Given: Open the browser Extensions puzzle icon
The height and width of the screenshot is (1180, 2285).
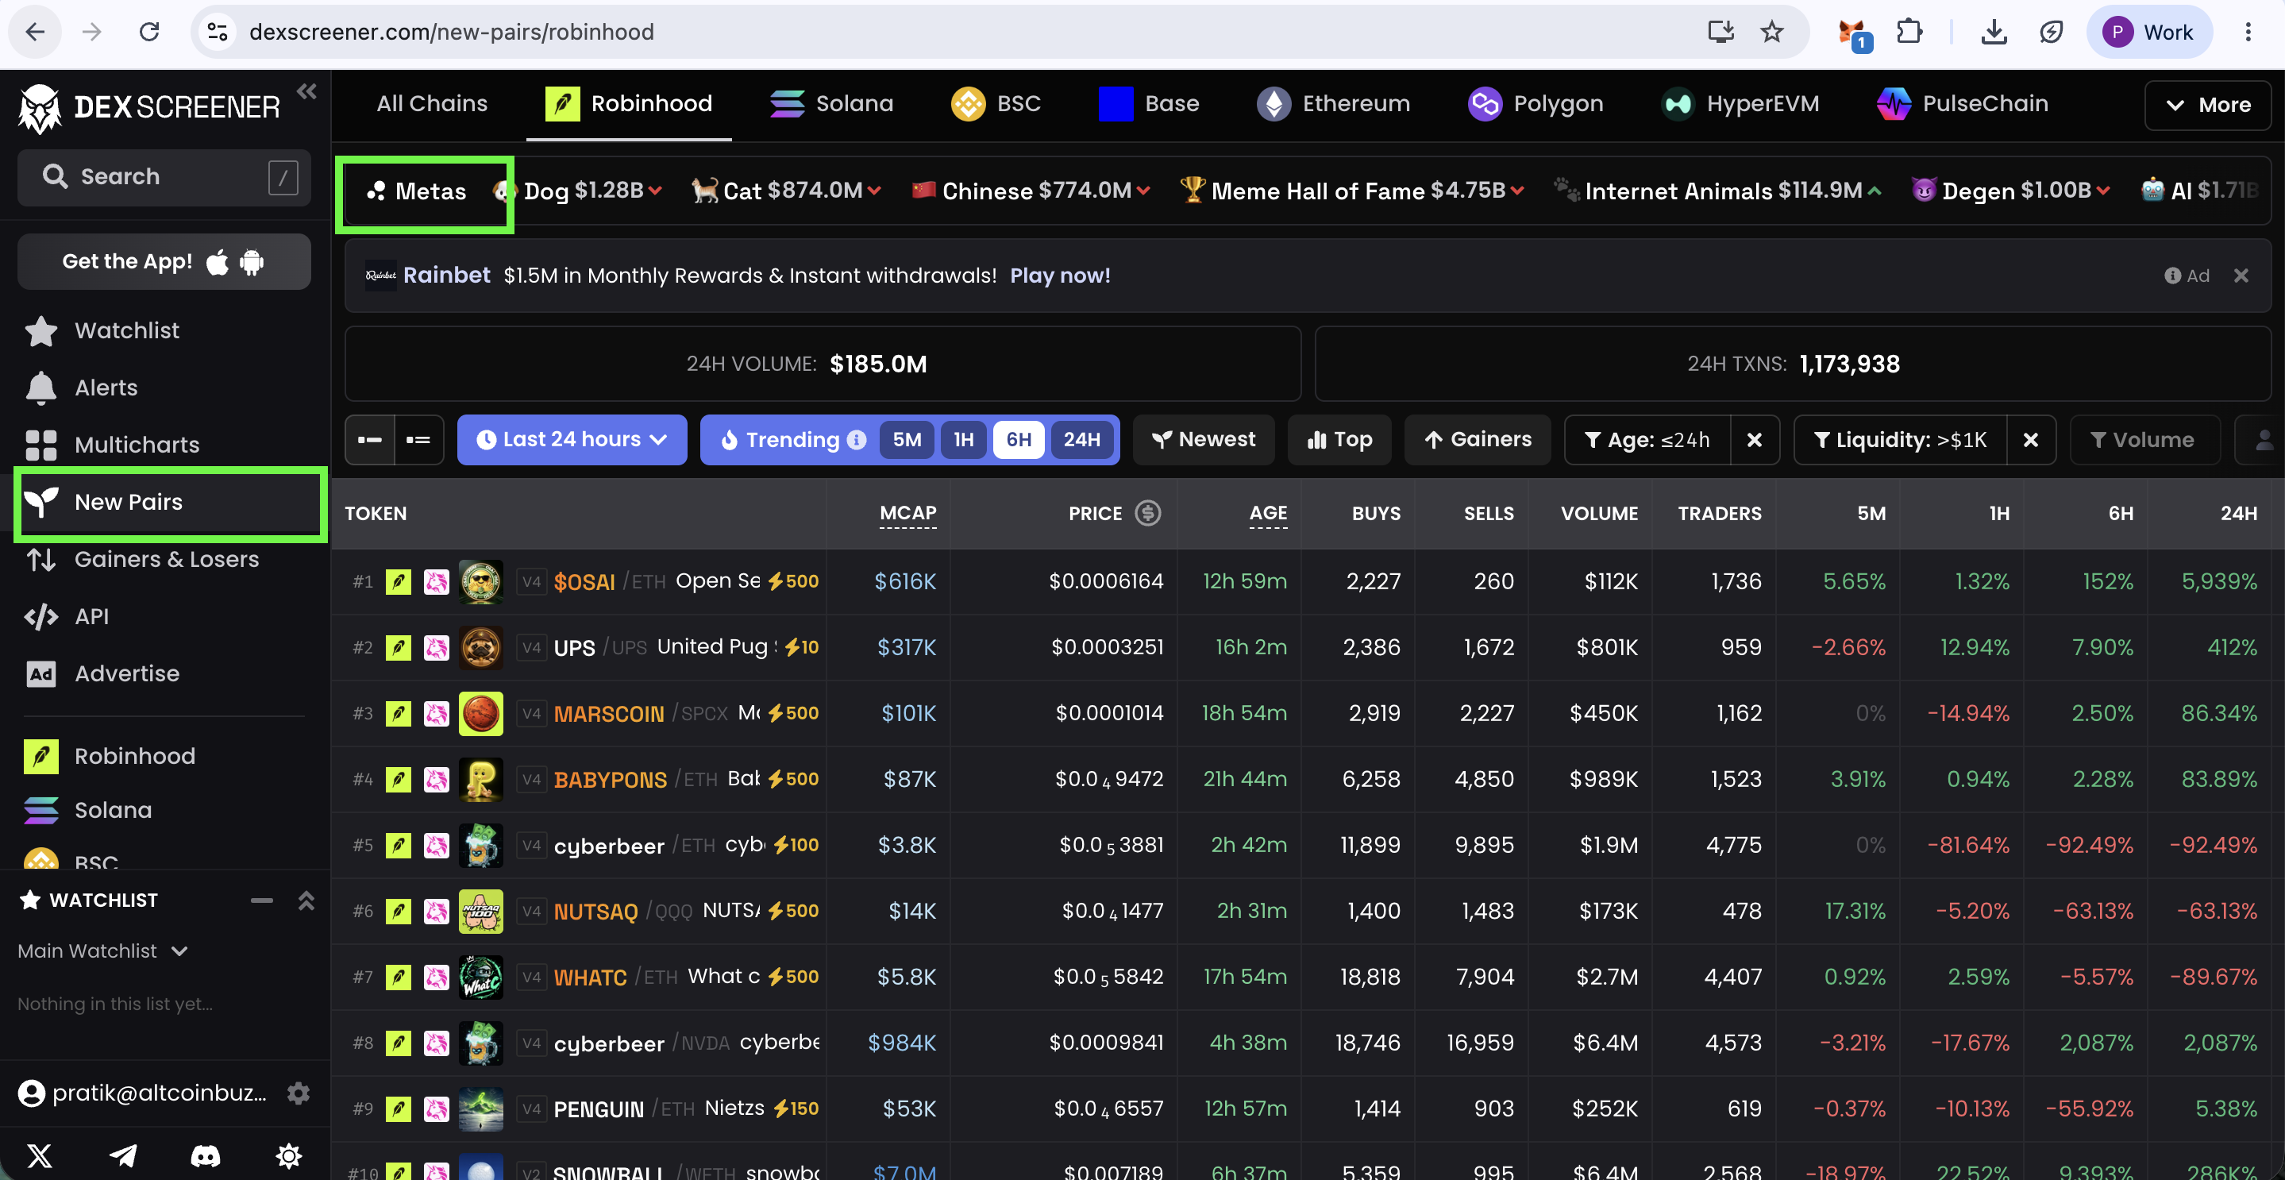Looking at the screenshot, I should [x=1909, y=33].
